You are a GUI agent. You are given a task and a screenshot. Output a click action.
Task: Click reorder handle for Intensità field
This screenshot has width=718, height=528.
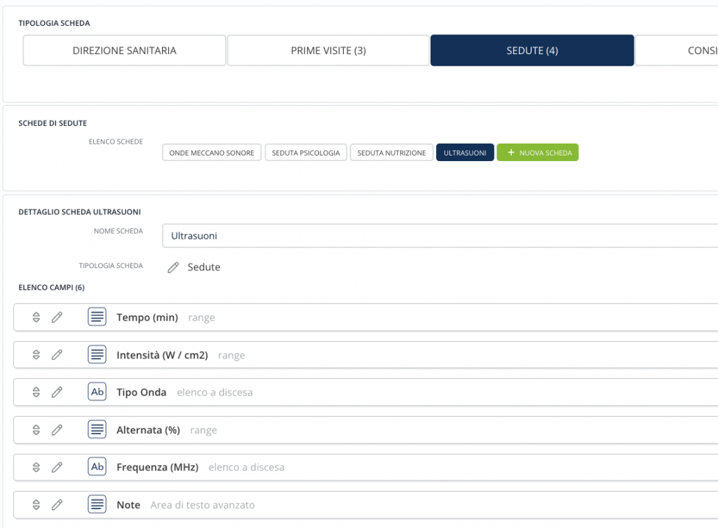coord(36,355)
